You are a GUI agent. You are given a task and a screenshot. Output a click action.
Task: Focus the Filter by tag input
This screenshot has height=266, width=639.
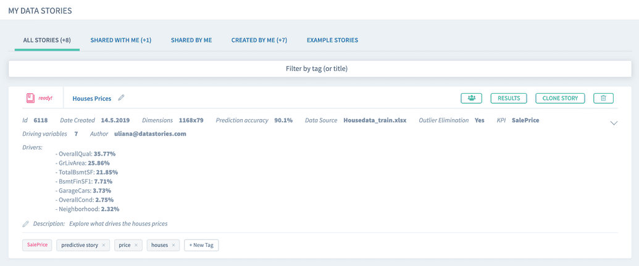click(x=320, y=69)
